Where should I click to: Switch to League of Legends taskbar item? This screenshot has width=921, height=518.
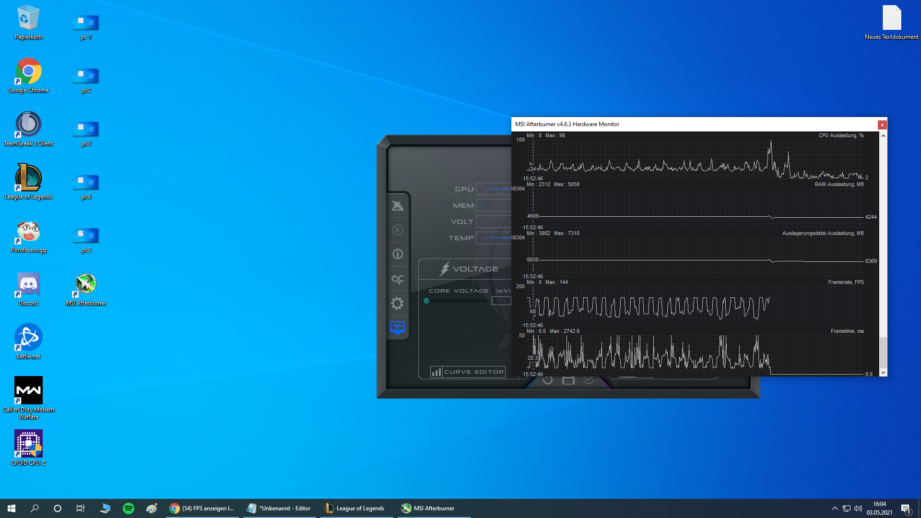[355, 508]
